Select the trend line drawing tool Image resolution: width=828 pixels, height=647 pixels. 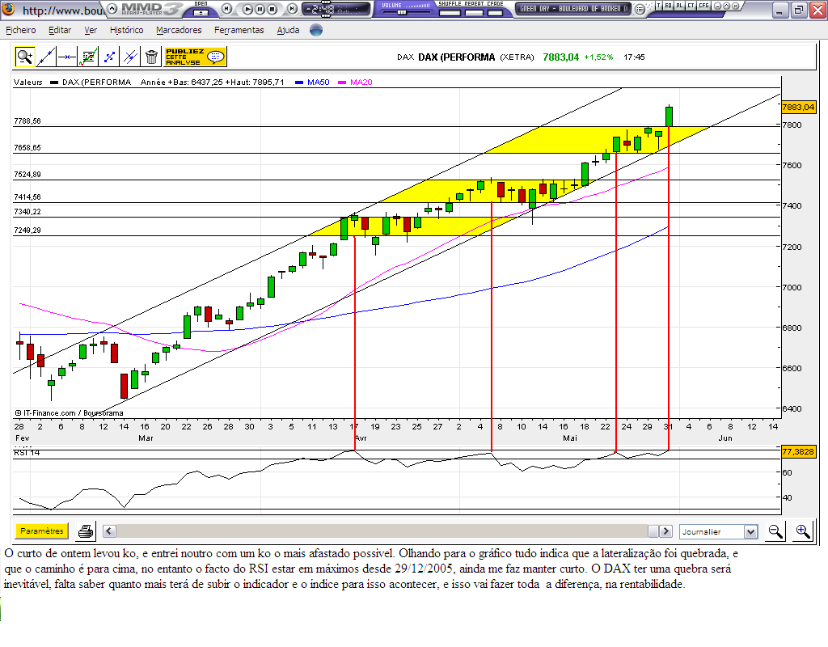(46, 57)
